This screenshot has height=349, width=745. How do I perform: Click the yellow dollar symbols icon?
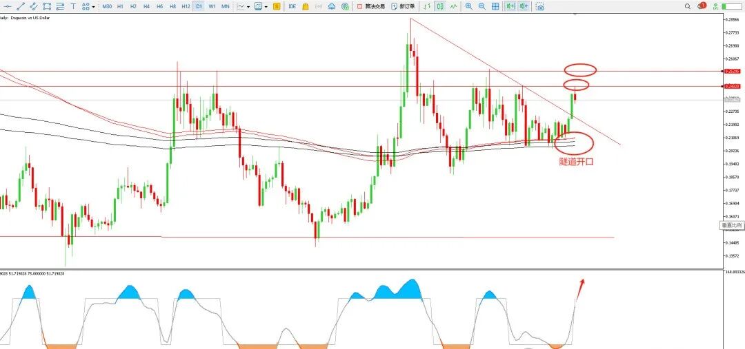click(277, 7)
